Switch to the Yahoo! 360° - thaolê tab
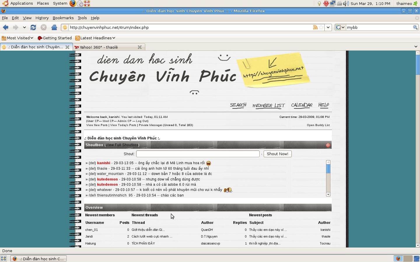Viewport: 420px width, 262px height. click(x=109, y=47)
